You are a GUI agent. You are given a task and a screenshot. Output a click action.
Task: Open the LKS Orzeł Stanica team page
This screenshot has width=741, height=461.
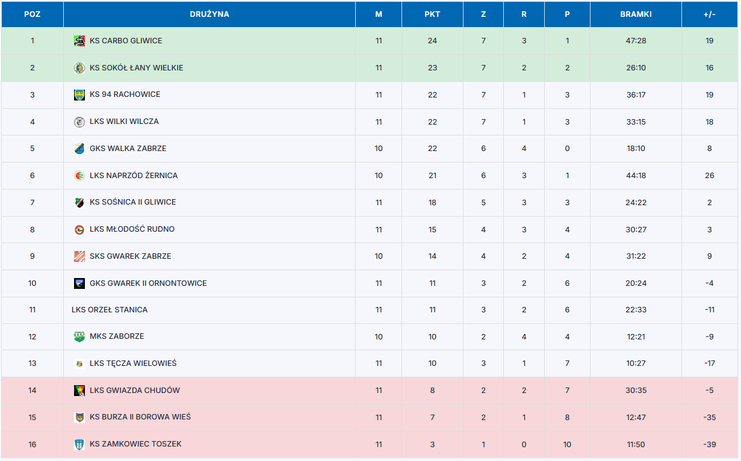110,310
